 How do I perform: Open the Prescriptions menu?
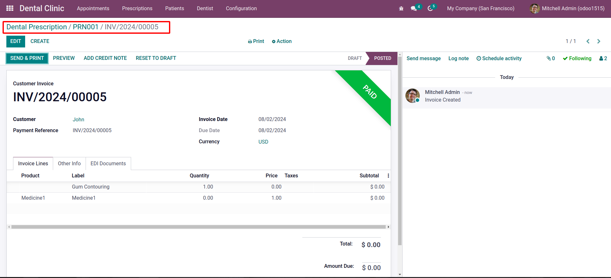pyautogui.click(x=137, y=9)
